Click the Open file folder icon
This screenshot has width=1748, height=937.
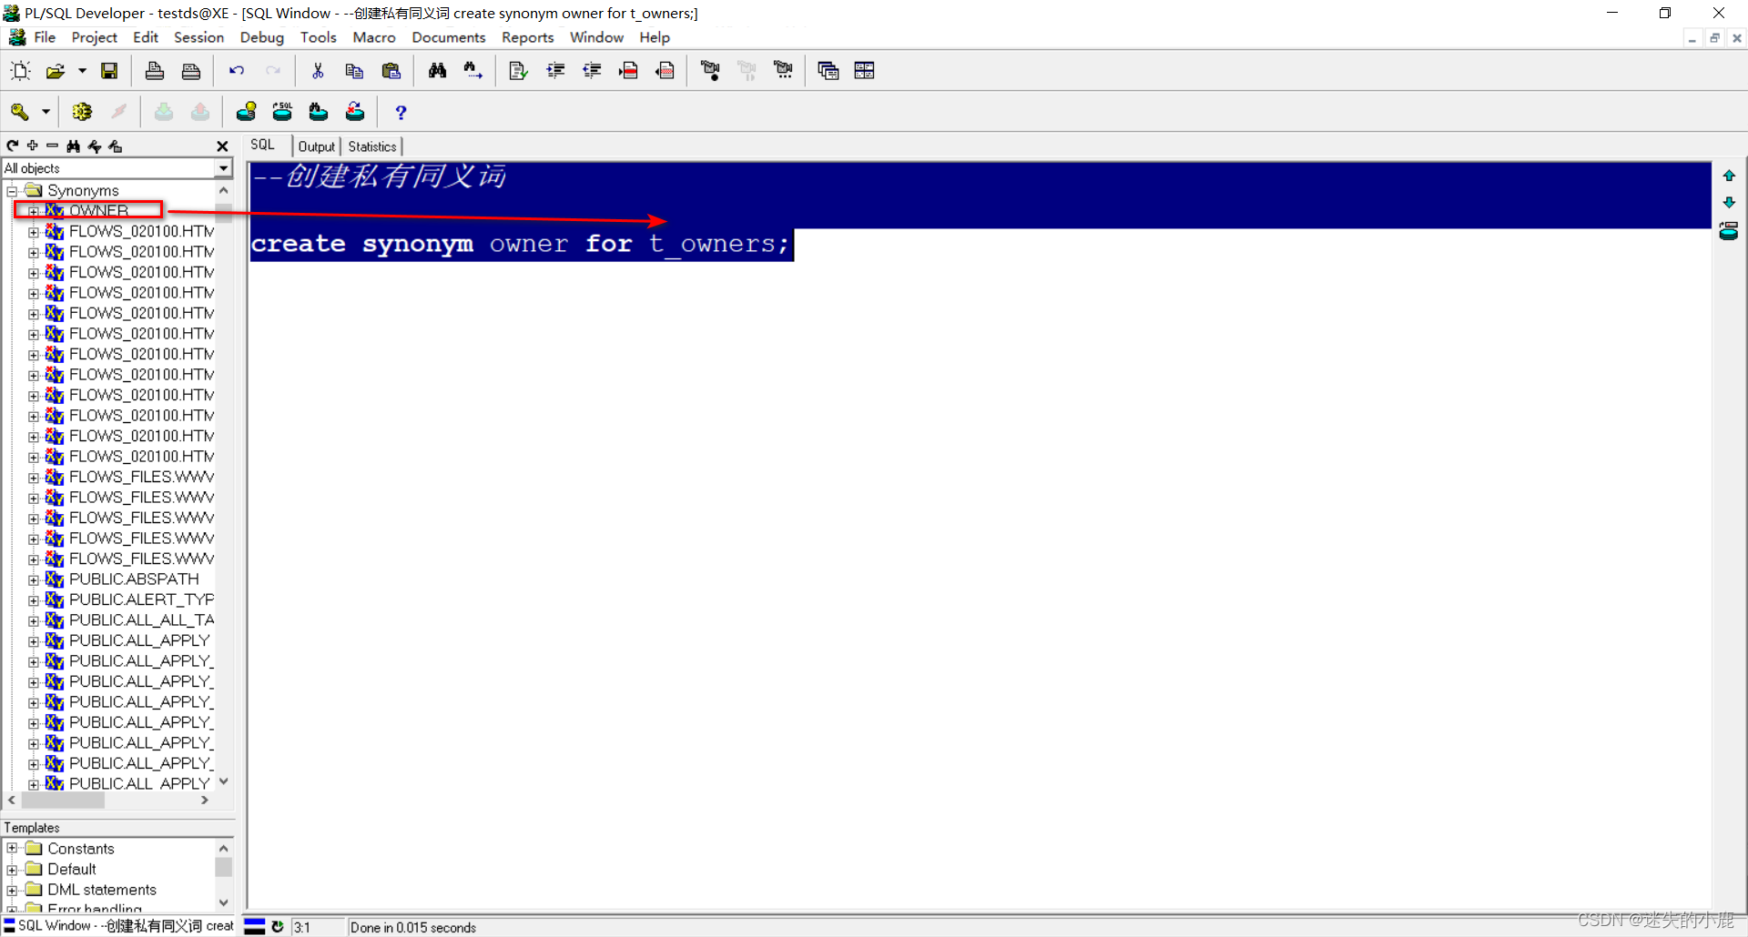[56, 71]
